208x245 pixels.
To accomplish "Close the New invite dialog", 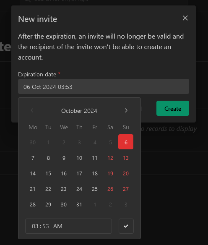I will 185,18.
